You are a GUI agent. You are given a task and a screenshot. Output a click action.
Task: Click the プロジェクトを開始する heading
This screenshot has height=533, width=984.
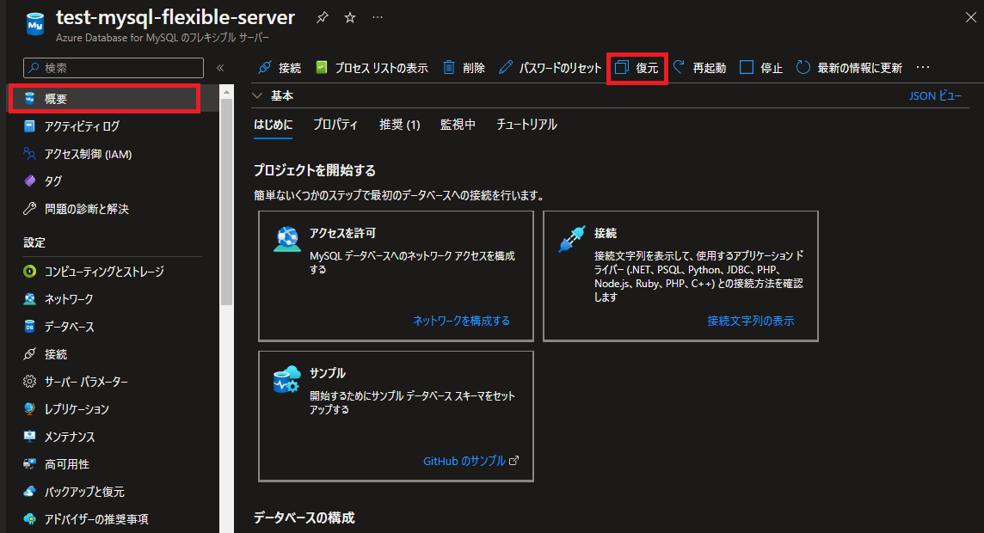click(315, 170)
